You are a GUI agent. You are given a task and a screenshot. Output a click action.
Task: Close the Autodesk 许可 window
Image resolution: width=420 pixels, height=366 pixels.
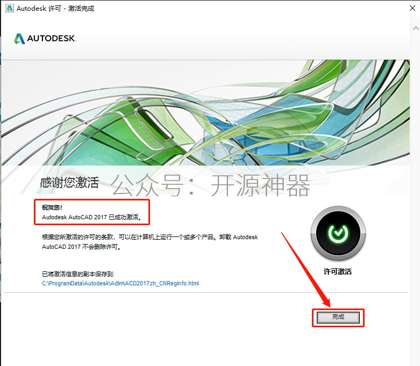412,8
